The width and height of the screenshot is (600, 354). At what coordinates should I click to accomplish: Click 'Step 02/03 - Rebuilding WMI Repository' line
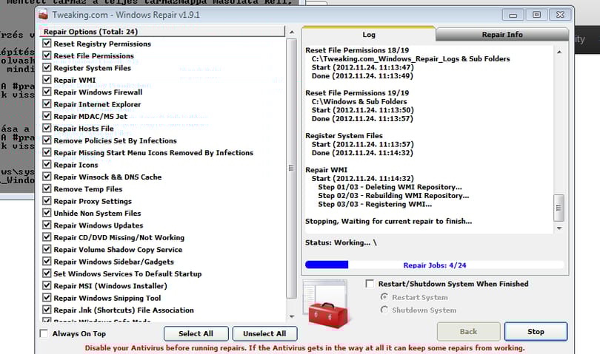393,196
